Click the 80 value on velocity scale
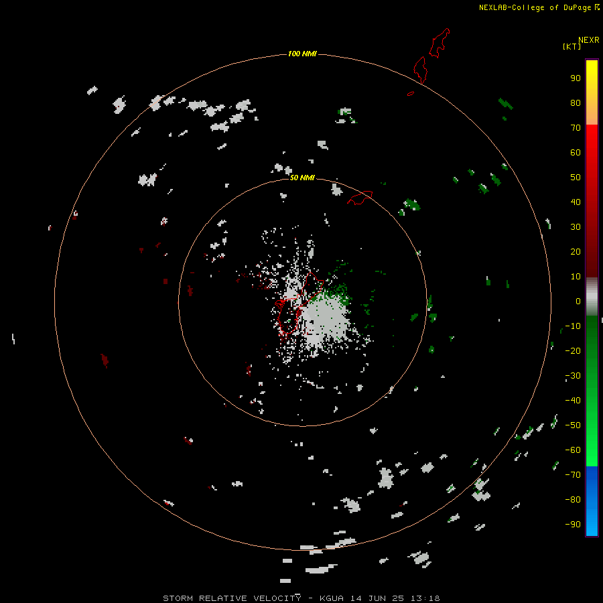 (576, 103)
